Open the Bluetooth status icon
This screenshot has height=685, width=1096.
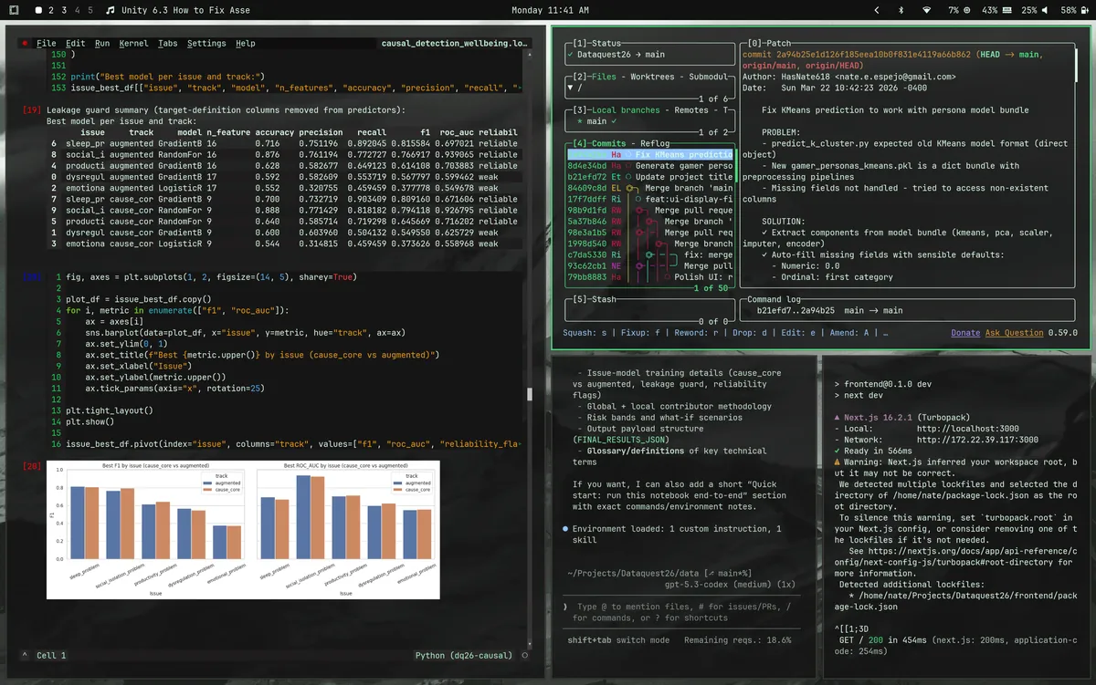(x=901, y=10)
